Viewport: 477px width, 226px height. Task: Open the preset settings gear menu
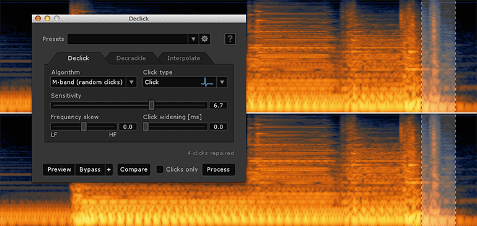click(x=204, y=39)
